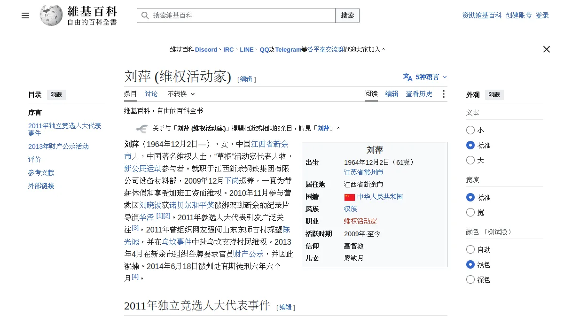Select light color 浅色 option
The height and width of the screenshot is (317, 564).
point(470,264)
